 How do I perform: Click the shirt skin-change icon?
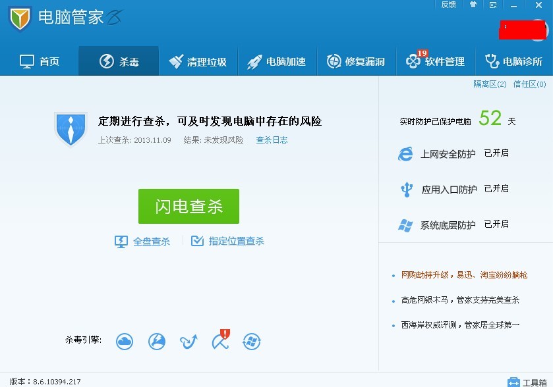[473, 5]
